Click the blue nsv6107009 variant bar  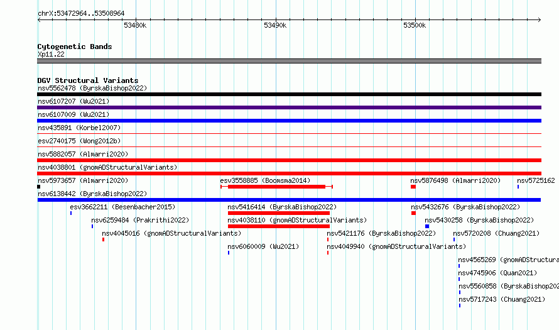[289, 121]
